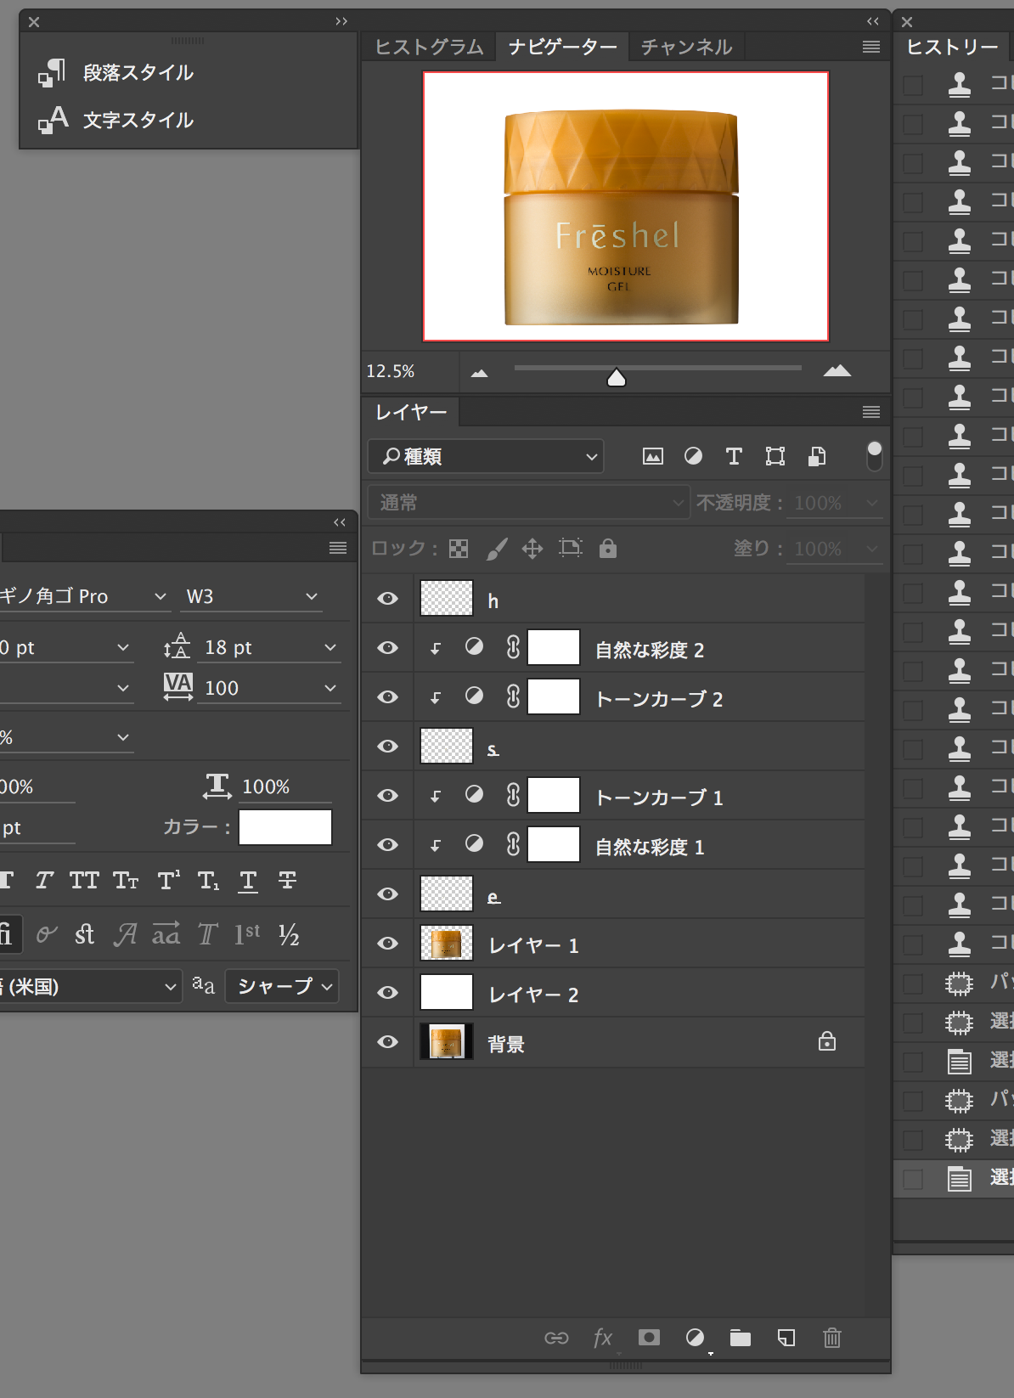Open the 段落スタイル panel
This screenshot has height=1398, width=1014.
[138, 73]
